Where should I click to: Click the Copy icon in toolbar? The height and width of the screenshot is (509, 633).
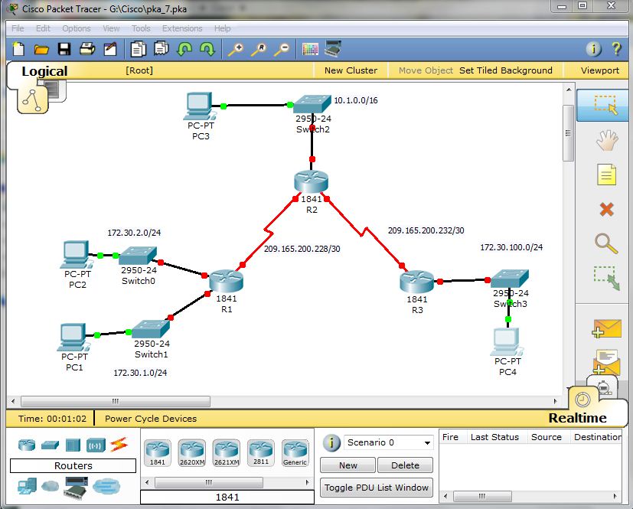point(138,49)
